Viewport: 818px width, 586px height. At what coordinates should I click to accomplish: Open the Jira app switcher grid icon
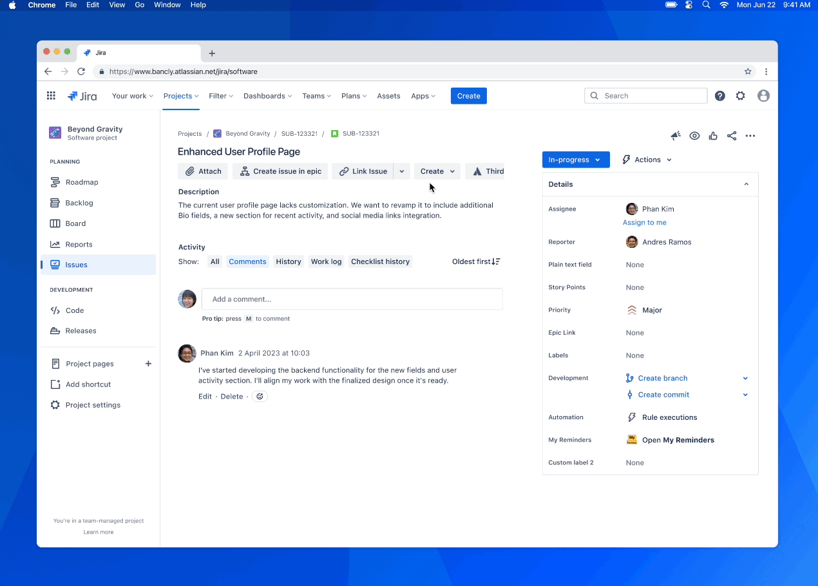(51, 95)
